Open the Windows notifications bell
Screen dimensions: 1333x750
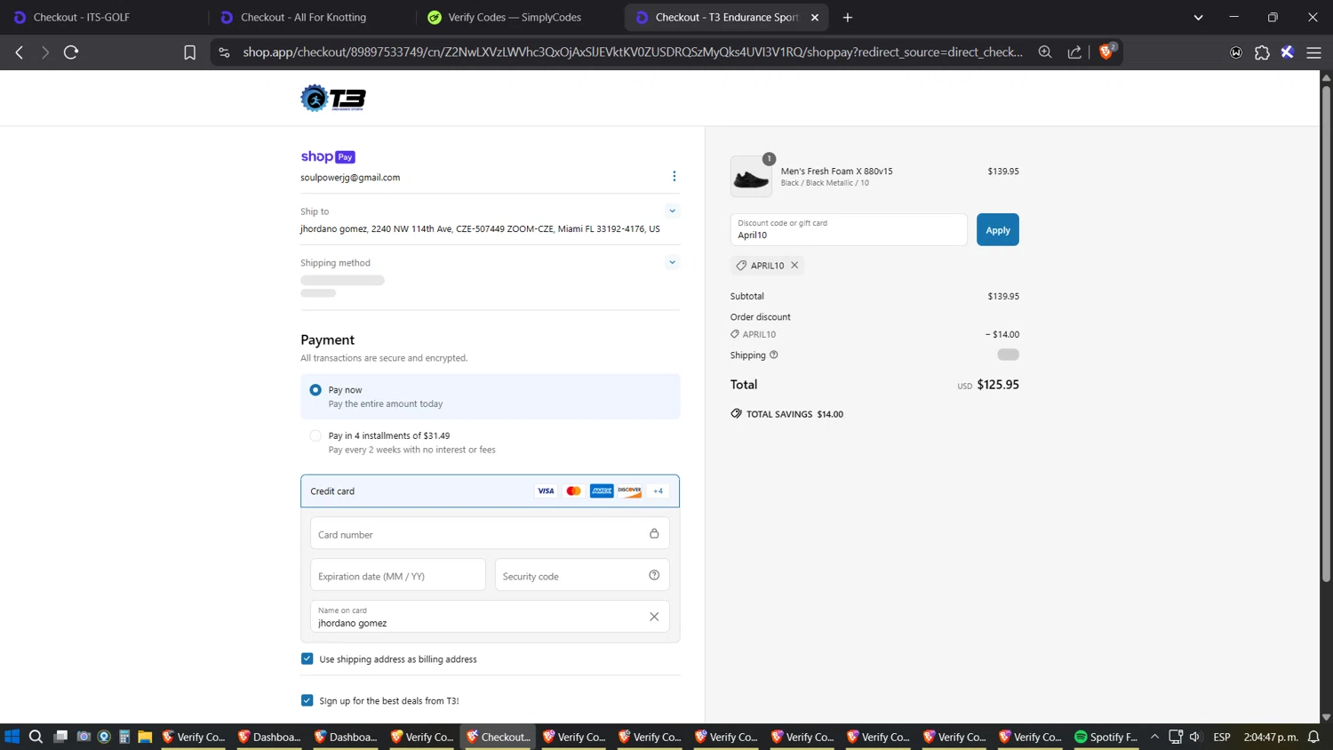(1313, 737)
